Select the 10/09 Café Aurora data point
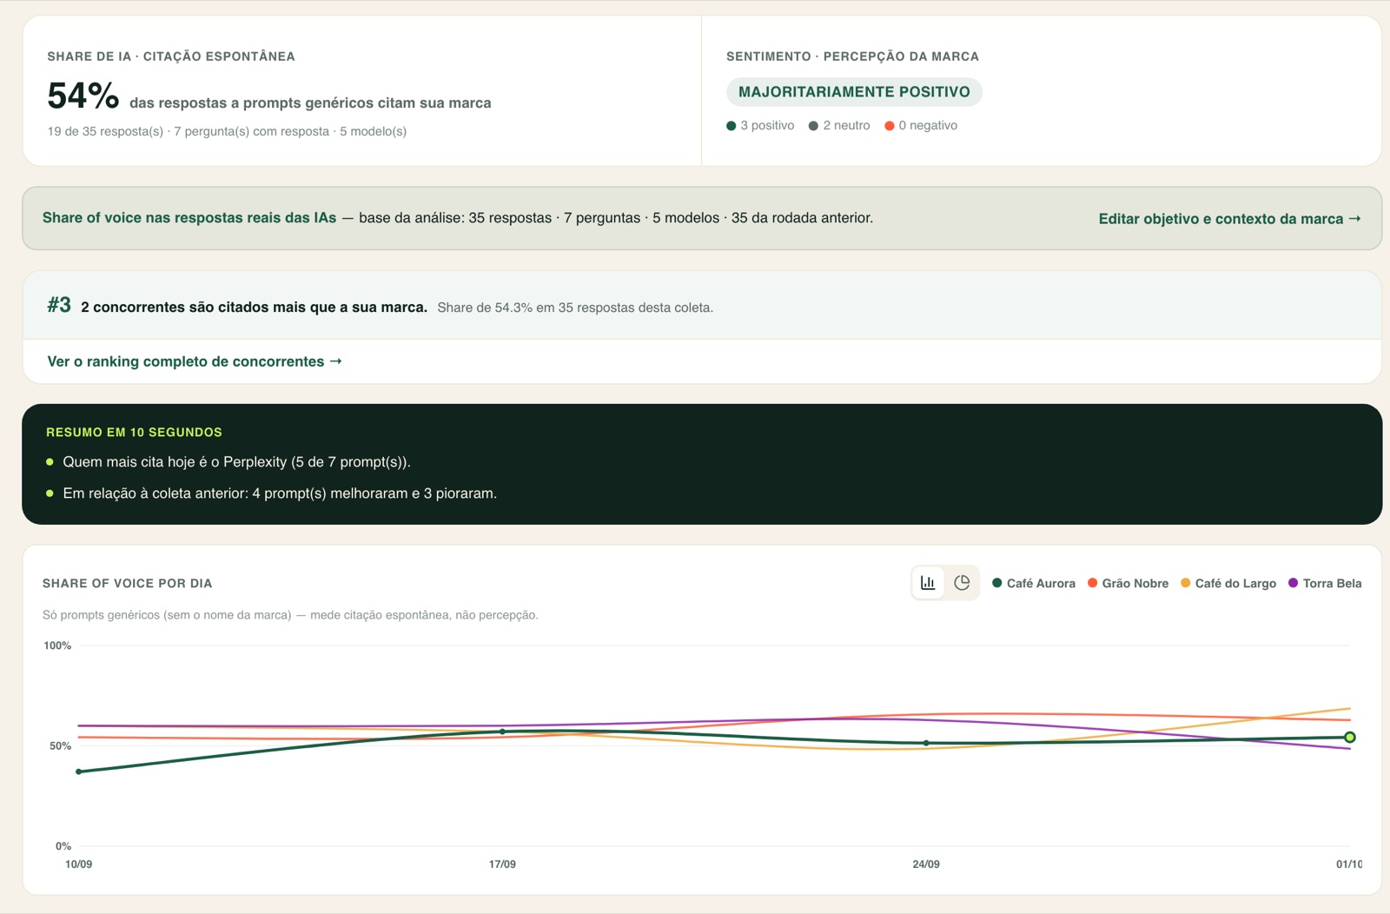The image size is (1390, 914). 79,772
